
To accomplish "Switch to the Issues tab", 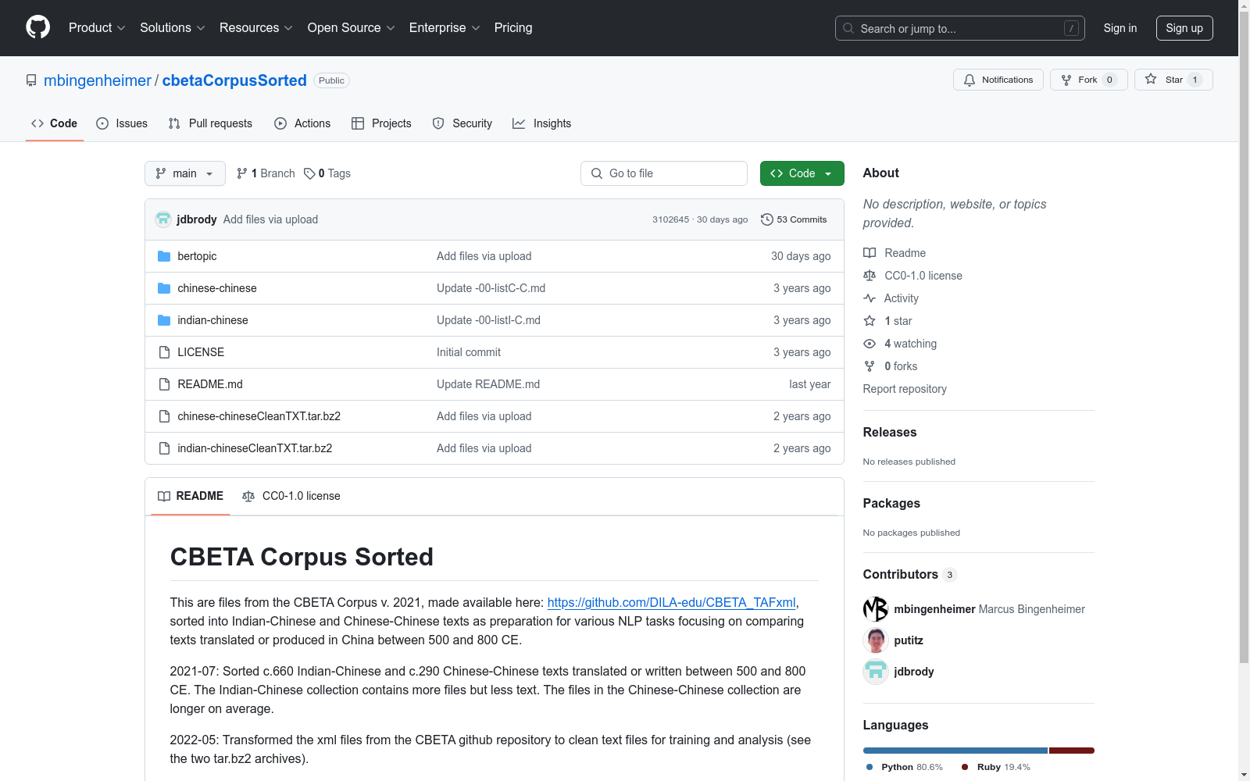I will tap(122, 123).
